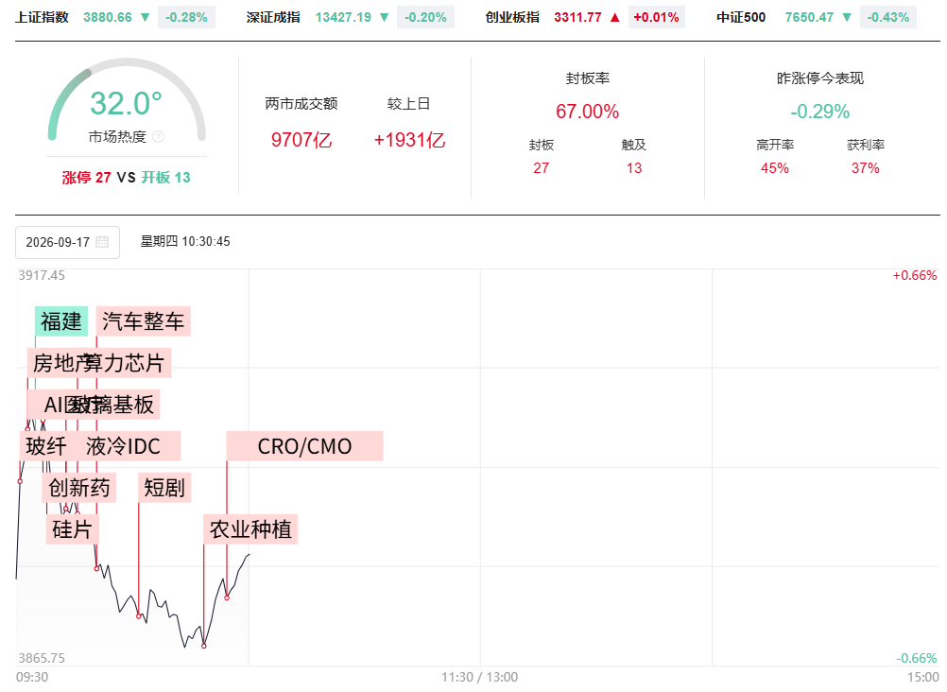Screen dimensions: 947x692
Task: Click the 涨停 27 count link
Action: 86,178
